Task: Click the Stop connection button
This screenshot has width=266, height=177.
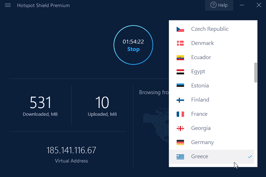Action: (x=133, y=49)
